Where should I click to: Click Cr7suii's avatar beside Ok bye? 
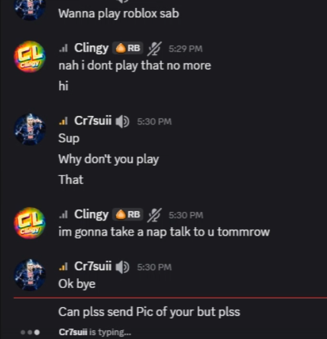pos(30,275)
